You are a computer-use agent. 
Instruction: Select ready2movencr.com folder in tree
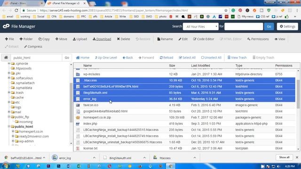coord(34,136)
